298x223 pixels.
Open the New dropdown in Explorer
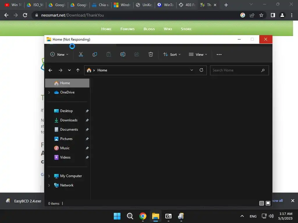(x=59, y=54)
